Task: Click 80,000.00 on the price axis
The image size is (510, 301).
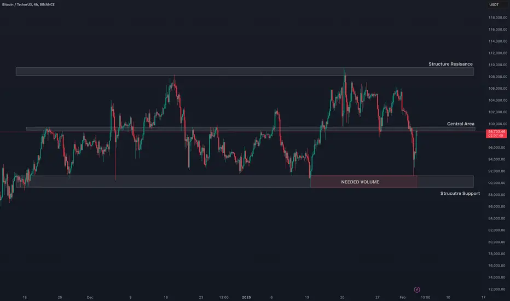Action: pyautogui.click(x=497, y=242)
